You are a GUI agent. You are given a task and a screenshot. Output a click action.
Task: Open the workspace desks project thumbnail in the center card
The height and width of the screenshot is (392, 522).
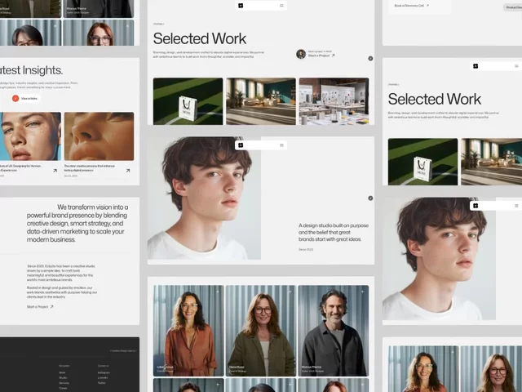pyautogui.click(x=334, y=101)
